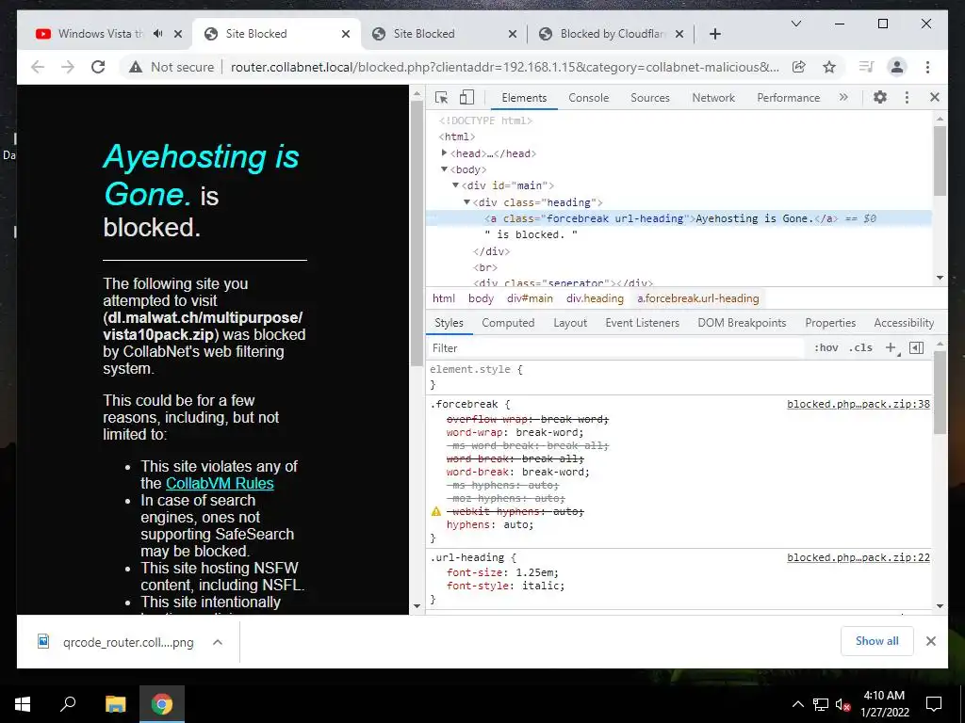
Task: Click the browser forward arrow
Action: (x=68, y=67)
